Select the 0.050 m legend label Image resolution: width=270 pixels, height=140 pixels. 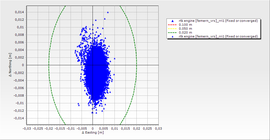coord(185,29)
